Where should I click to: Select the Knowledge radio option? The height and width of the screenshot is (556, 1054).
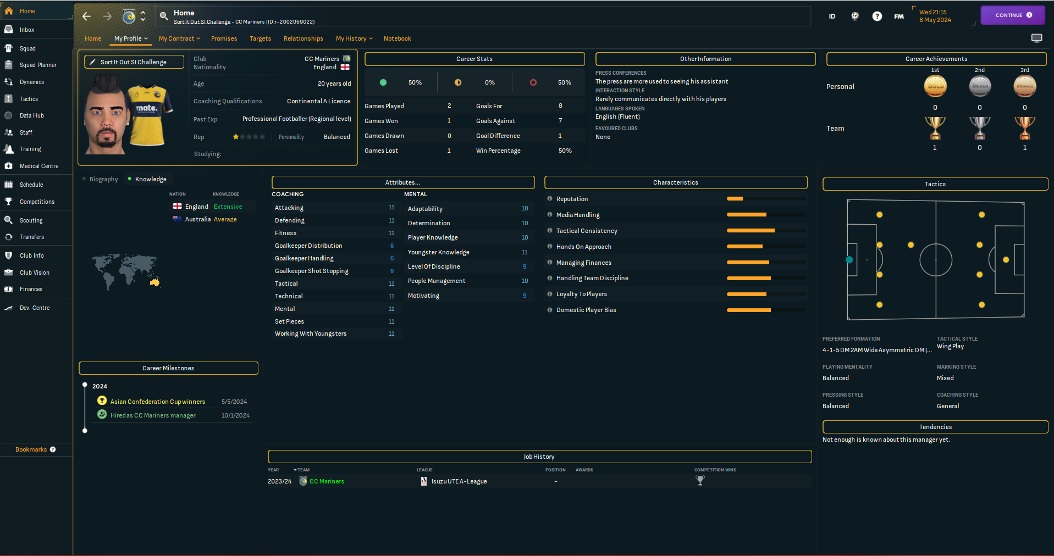147,179
